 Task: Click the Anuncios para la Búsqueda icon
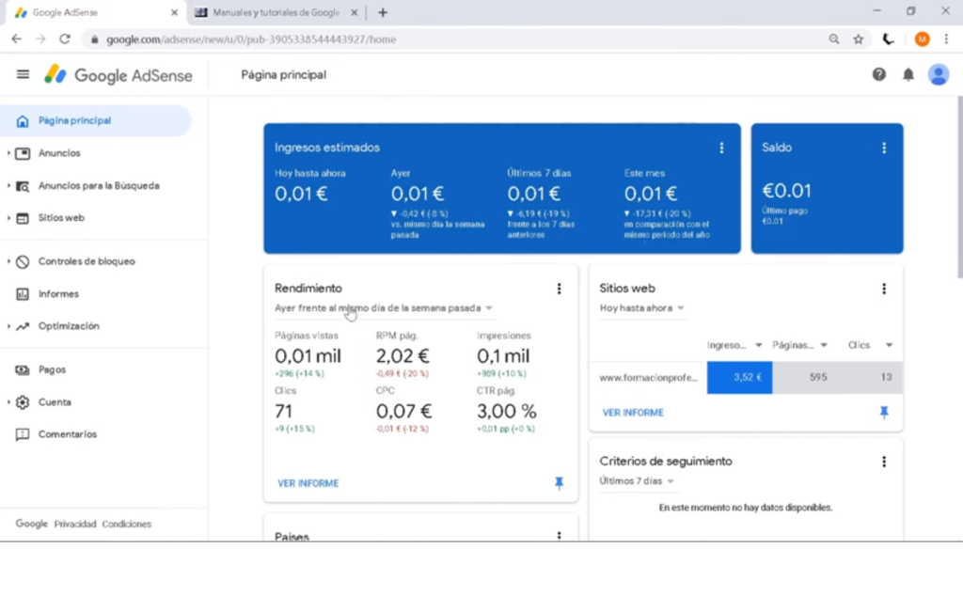tap(23, 185)
